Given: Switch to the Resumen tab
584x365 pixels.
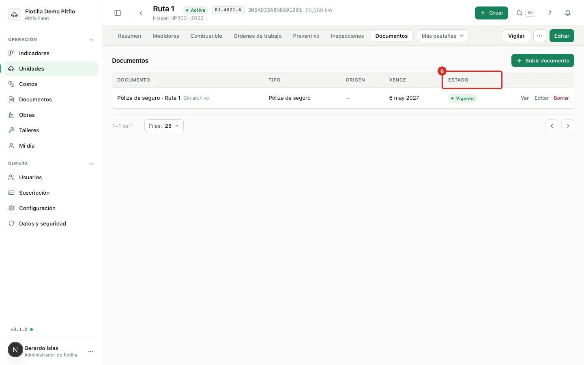Looking at the screenshot, I should pos(130,36).
